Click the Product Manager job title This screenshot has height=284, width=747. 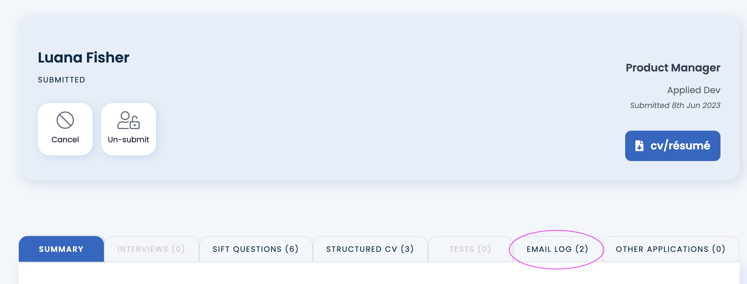point(673,68)
